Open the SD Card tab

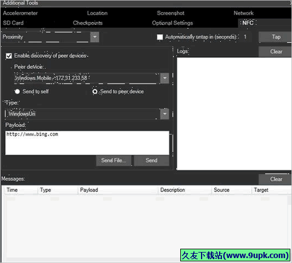pos(13,23)
